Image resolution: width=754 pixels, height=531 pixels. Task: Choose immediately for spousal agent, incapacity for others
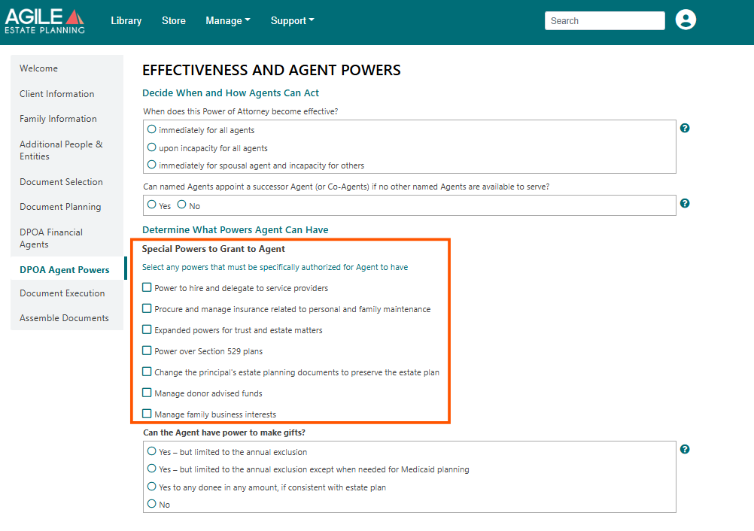tap(151, 165)
